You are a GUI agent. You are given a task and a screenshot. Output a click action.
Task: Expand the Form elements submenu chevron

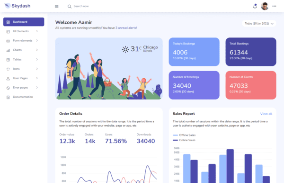pos(37,40)
